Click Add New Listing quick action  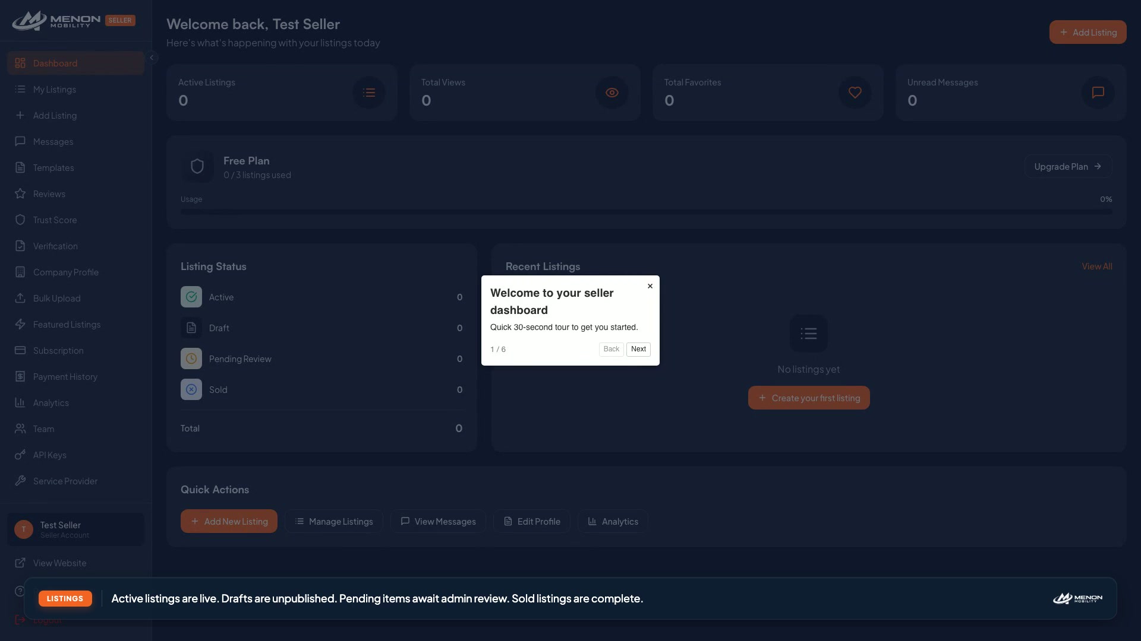pos(229,521)
